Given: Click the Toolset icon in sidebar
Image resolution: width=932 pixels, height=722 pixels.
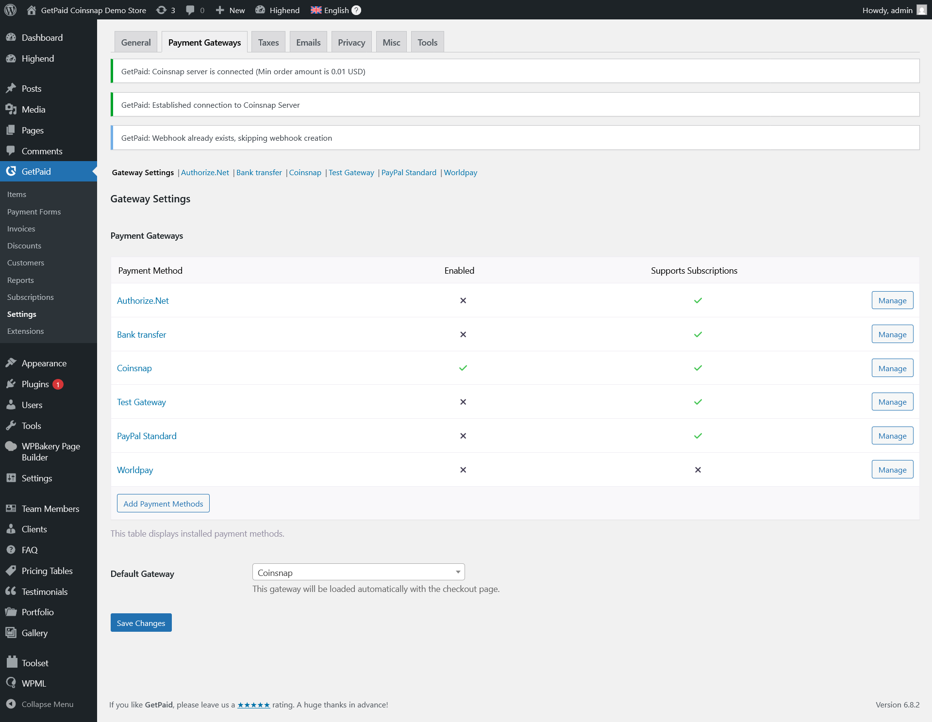Looking at the screenshot, I should click(x=12, y=662).
